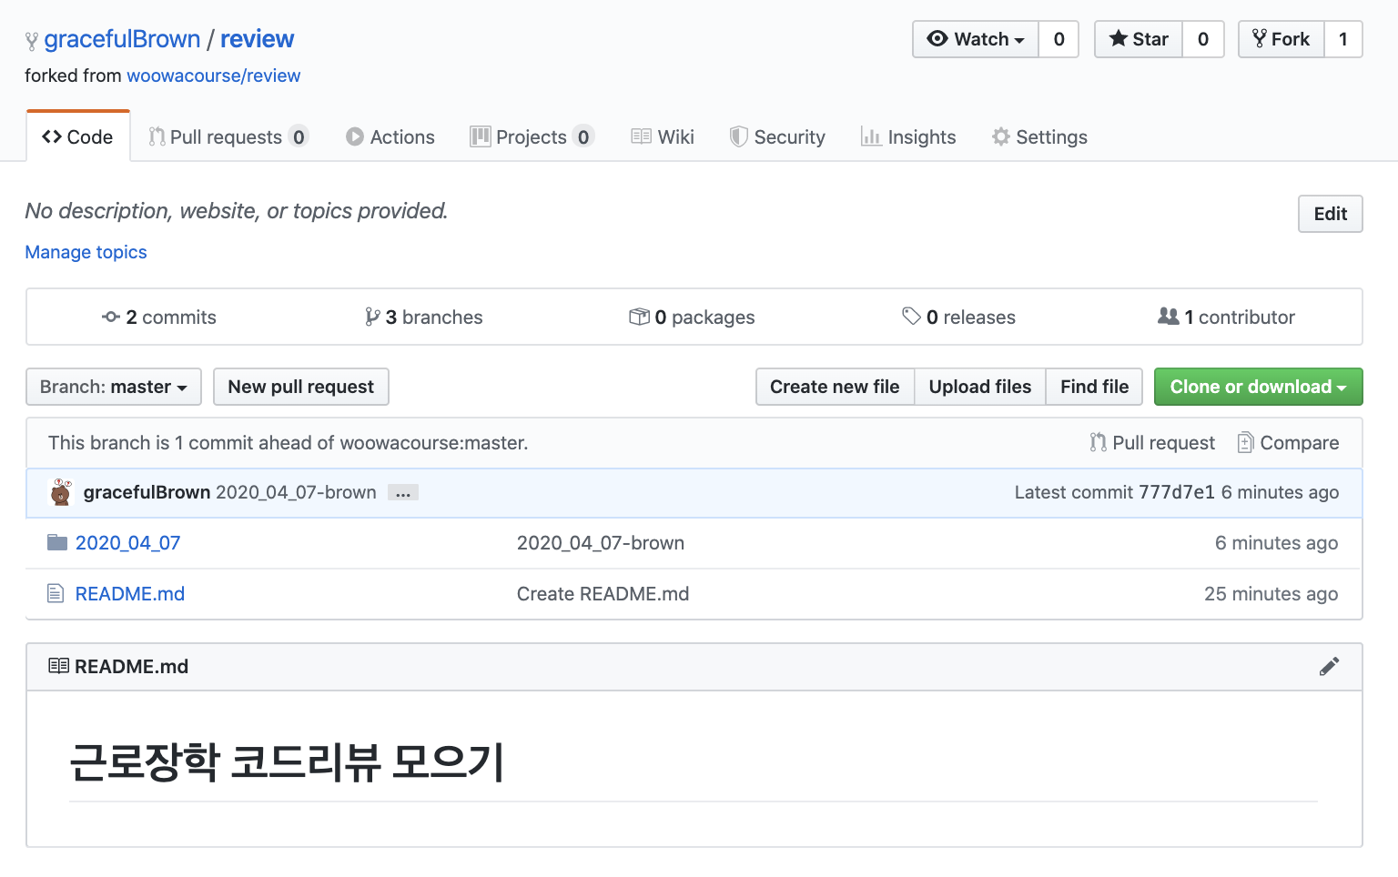Open the review repository name link
This screenshot has height=877, width=1398.
(x=257, y=39)
